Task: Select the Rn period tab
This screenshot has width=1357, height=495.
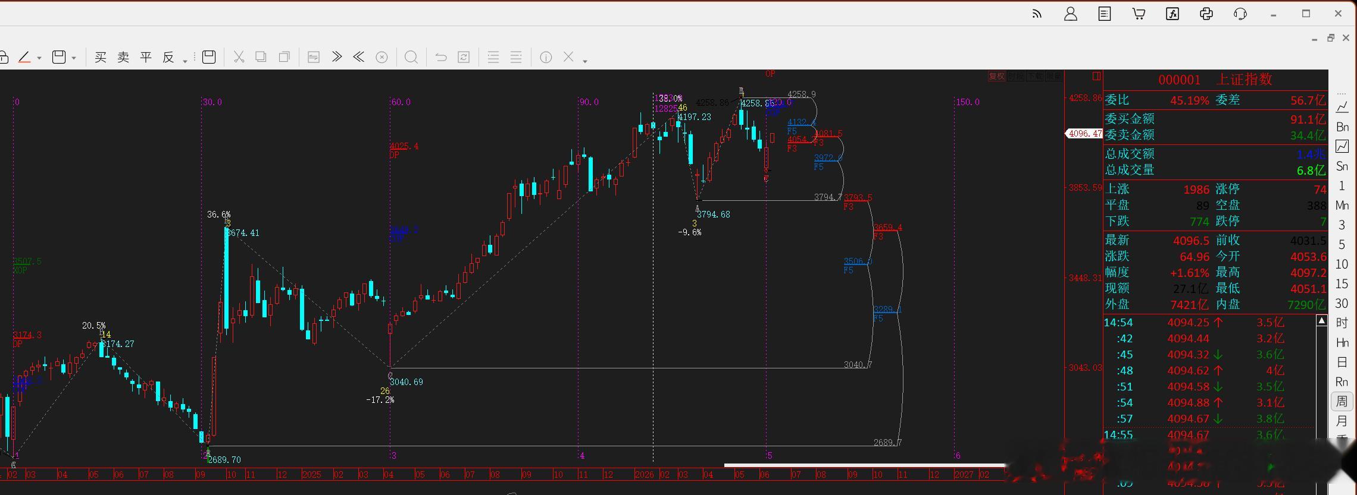Action: [1342, 382]
